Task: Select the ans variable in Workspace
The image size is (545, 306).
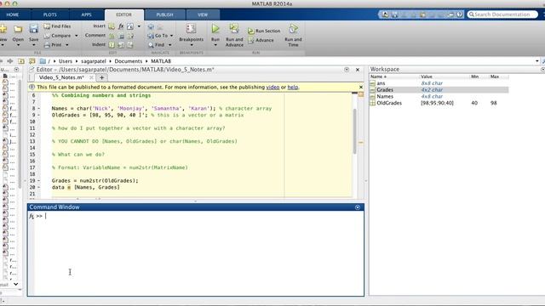Action: tap(381, 83)
